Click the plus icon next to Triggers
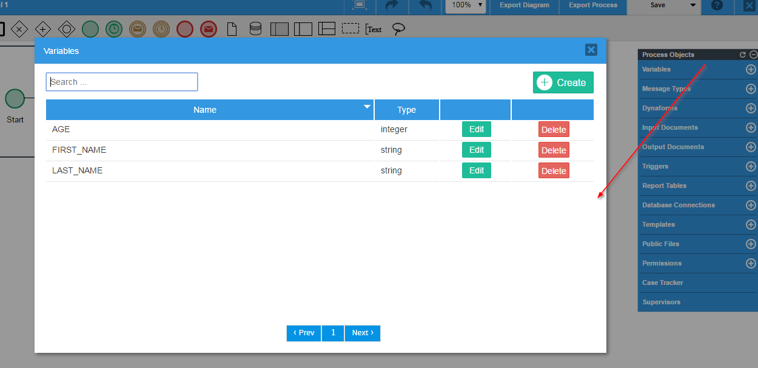The image size is (758, 368). point(751,166)
